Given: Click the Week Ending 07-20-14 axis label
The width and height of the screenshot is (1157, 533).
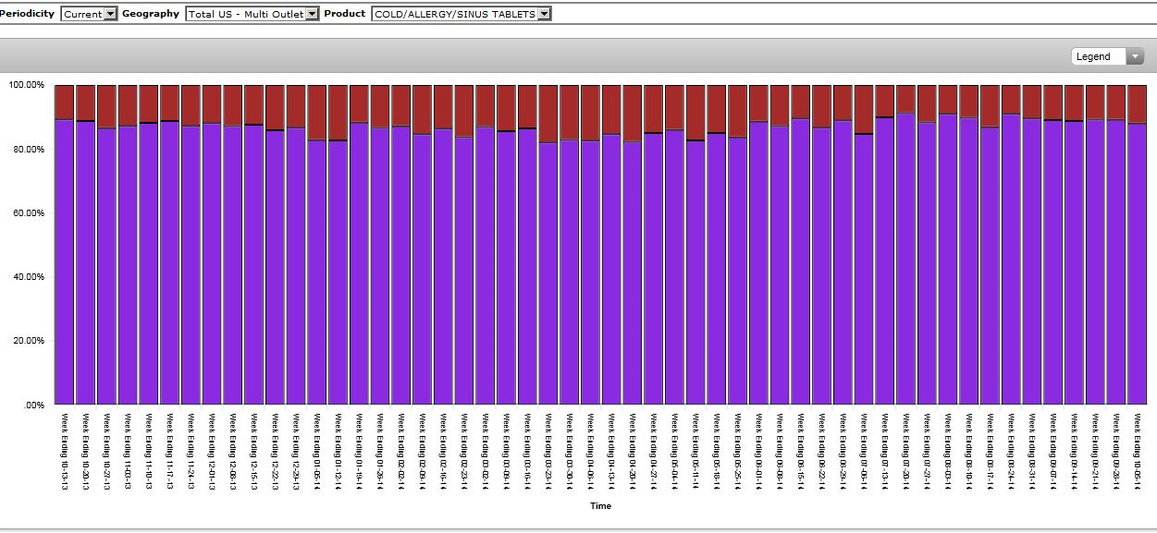Looking at the screenshot, I should click(x=905, y=451).
